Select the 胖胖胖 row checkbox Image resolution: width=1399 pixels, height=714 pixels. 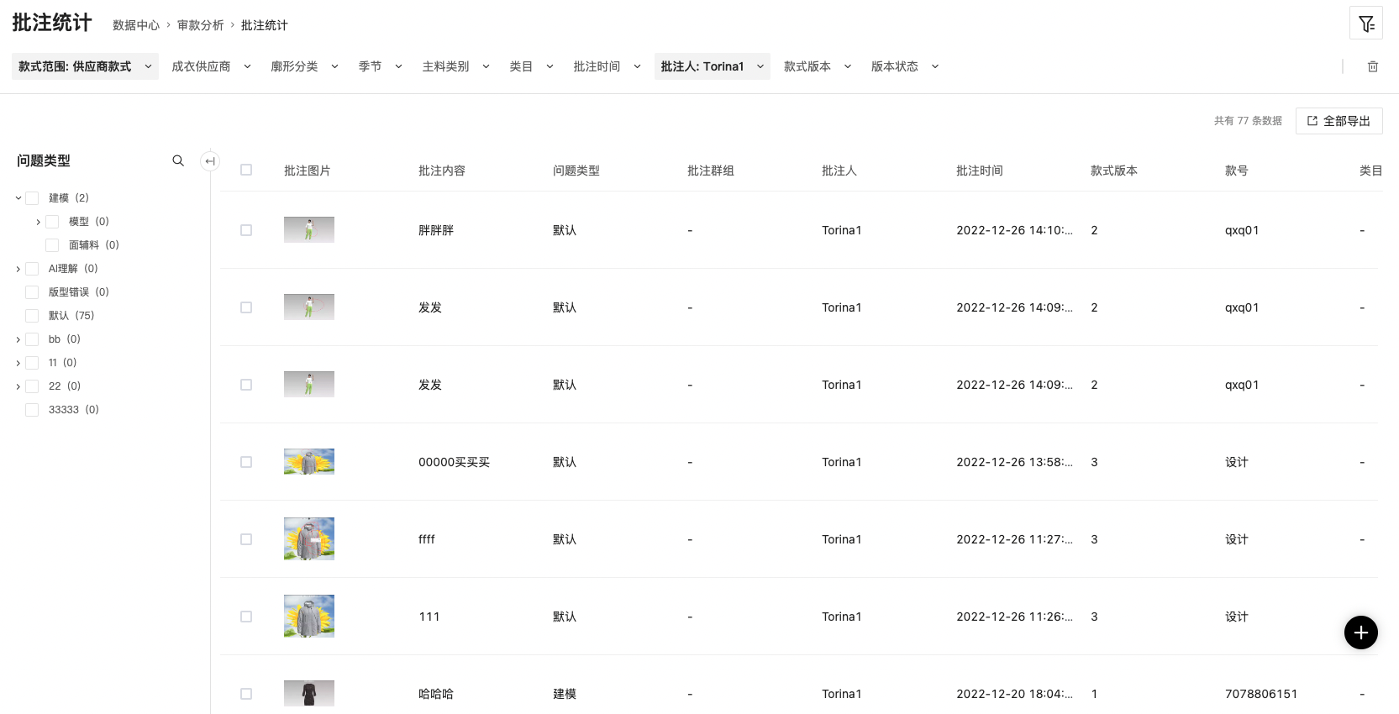coord(246,230)
